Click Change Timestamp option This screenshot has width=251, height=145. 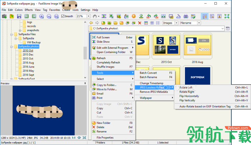(154, 83)
